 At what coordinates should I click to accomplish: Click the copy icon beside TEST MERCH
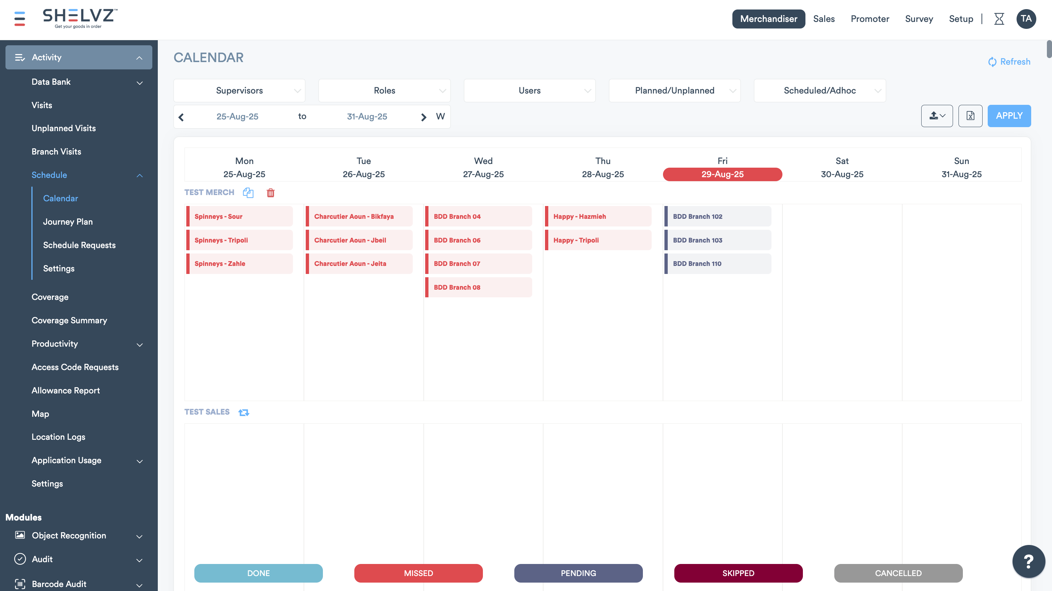(248, 192)
